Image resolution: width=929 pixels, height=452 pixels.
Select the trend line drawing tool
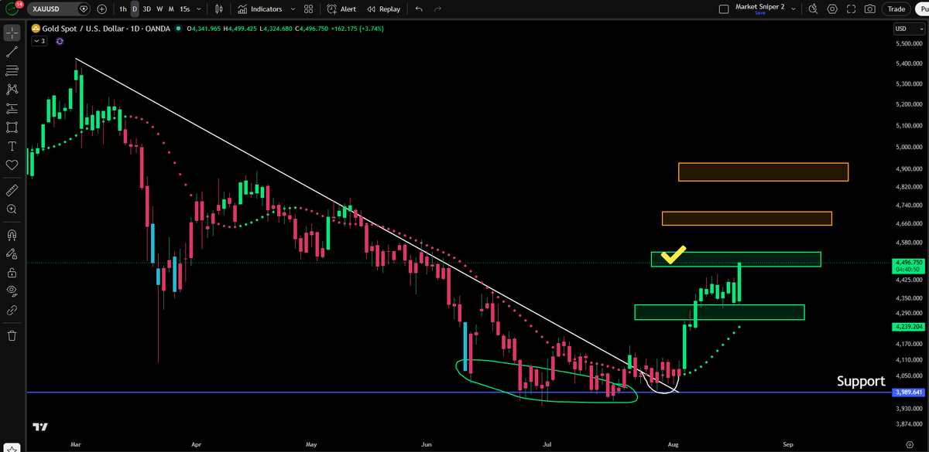12,52
